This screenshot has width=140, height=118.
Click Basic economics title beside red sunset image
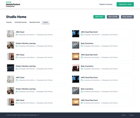click(87, 66)
